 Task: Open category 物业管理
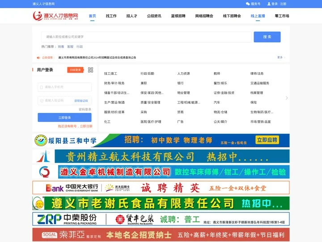coord(184,93)
